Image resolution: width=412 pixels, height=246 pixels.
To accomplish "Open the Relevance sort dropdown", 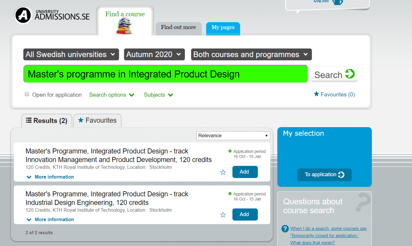I will tap(233, 136).
